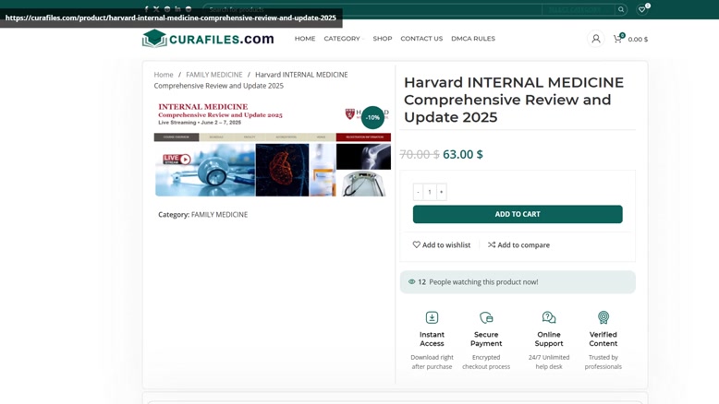Click the CURAFILES.com logo
Viewport: 719px width, 404px height.
(208, 39)
